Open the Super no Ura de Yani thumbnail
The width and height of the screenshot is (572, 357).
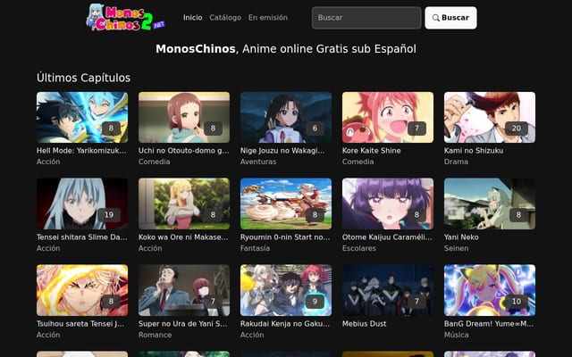(x=184, y=290)
